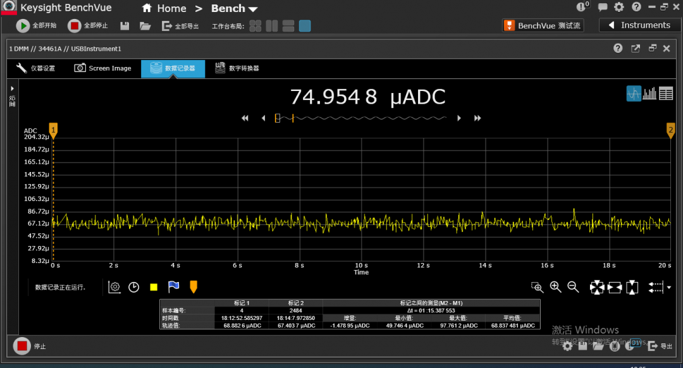The image size is (683, 368).
Task: Switch to the table data view
Action: tap(665, 94)
